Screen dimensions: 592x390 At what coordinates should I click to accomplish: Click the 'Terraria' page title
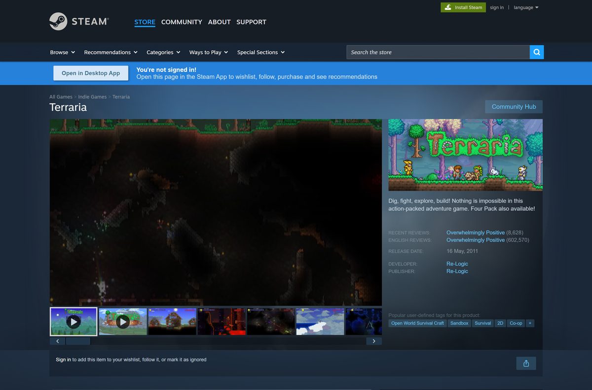click(x=68, y=107)
